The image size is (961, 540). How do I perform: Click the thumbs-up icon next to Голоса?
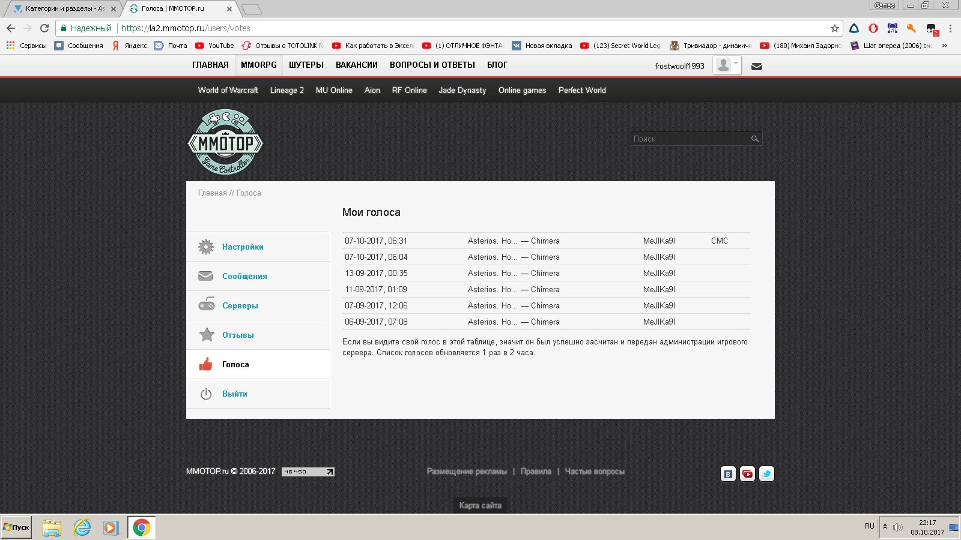pyautogui.click(x=206, y=364)
